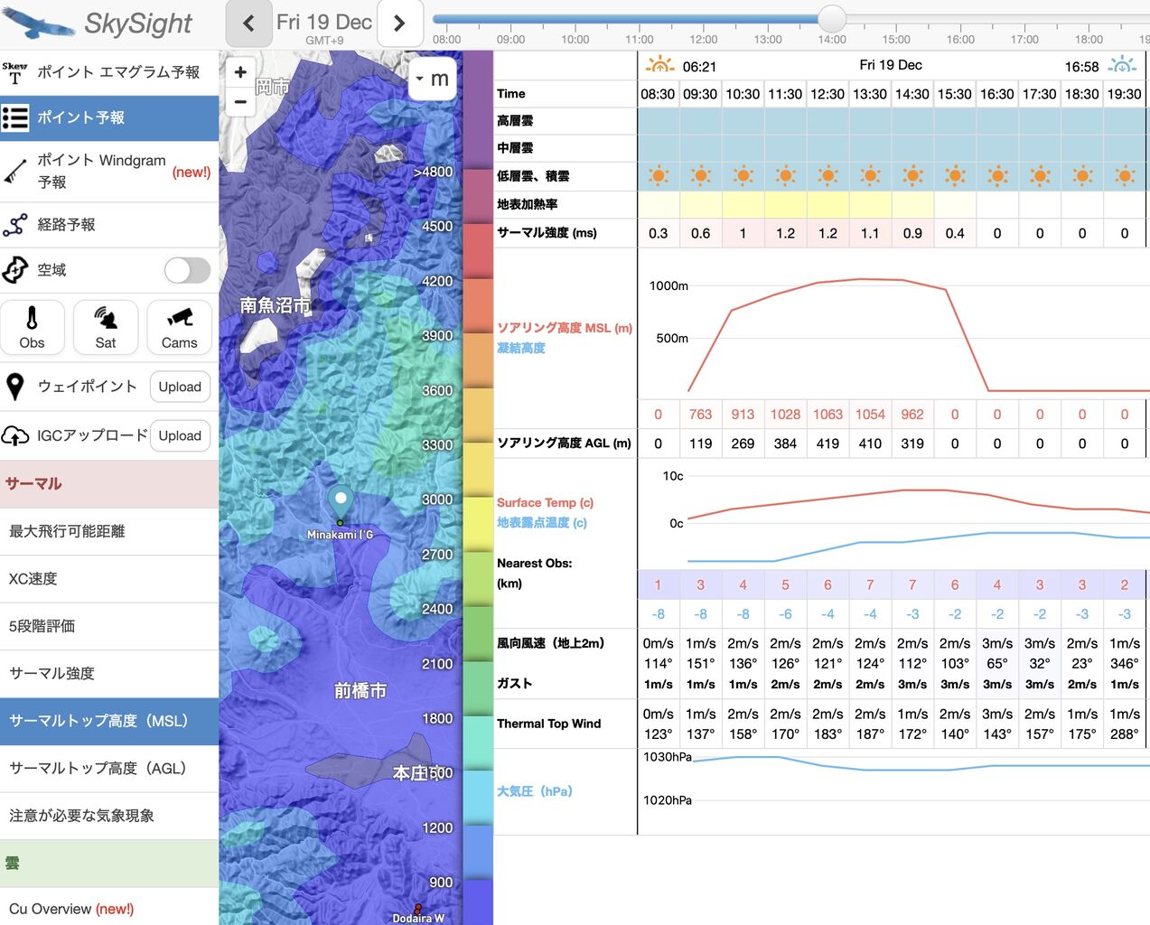1150x925 pixels.
Task: Click the sunrise icon at 06:21
Action: [x=659, y=65]
